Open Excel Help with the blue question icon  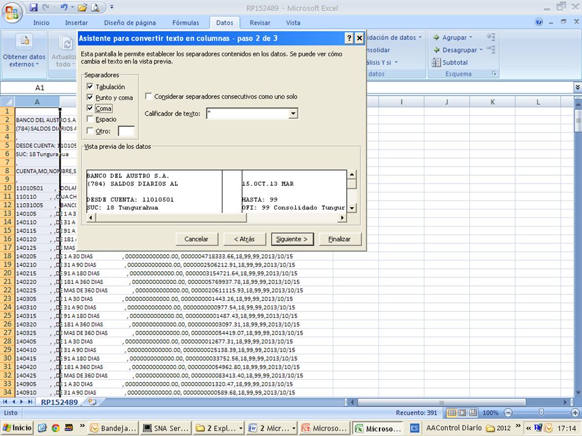coord(538,22)
